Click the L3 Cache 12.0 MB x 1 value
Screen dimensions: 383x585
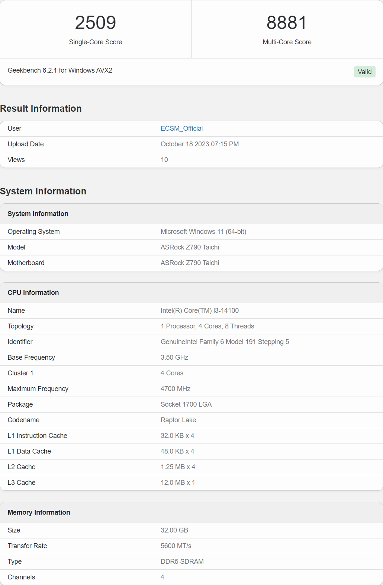(x=178, y=483)
